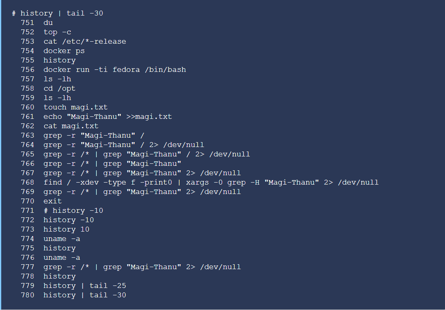Click the find / -xdev command on line 768

(211, 182)
